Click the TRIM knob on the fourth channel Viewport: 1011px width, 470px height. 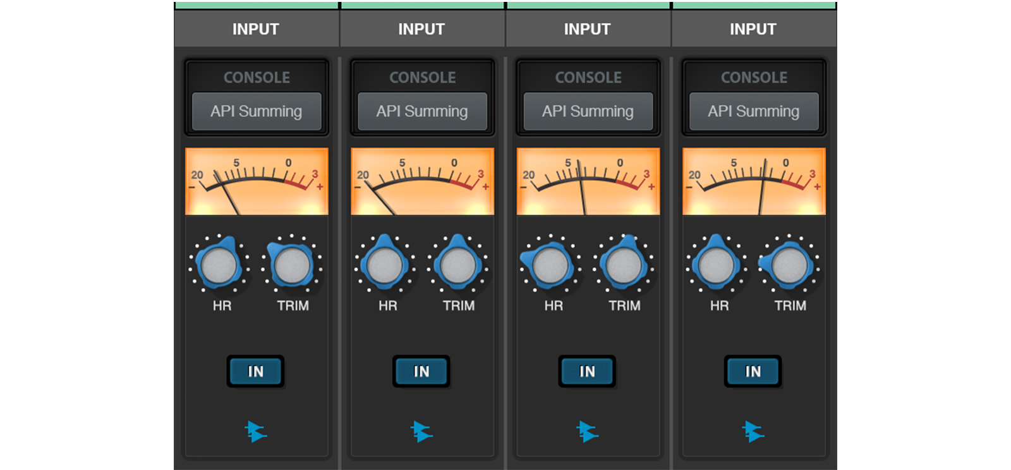point(789,264)
